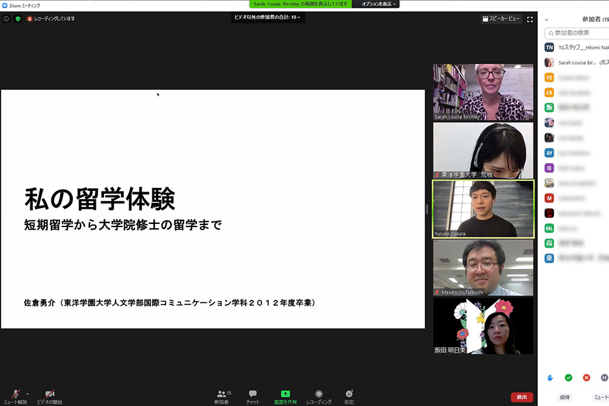Select 飯田 明日美 video thumbnail
The width and height of the screenshot is (609, 406).
point(483,326)
